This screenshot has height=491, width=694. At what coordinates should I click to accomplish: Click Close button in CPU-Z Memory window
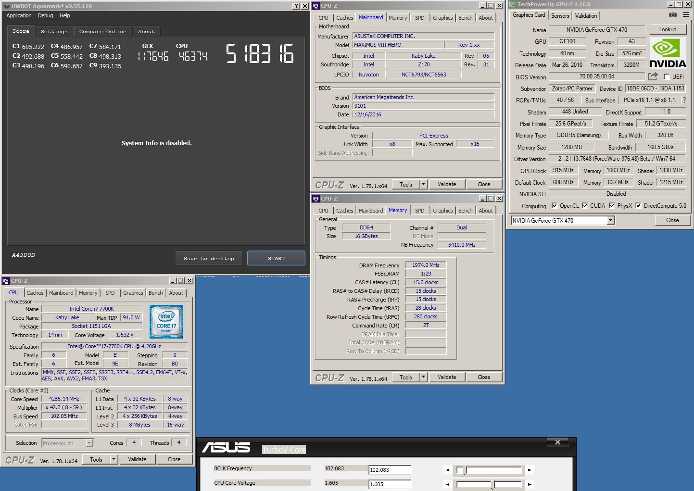click(484, 377)
